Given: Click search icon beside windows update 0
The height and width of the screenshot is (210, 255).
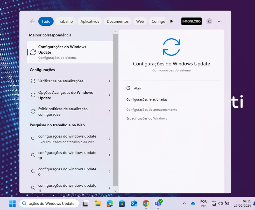Looking at the screenshot, I should click(33, 171).
